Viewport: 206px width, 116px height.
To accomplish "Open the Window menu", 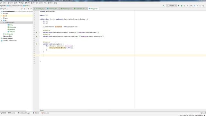I will [x=50, y=3].
